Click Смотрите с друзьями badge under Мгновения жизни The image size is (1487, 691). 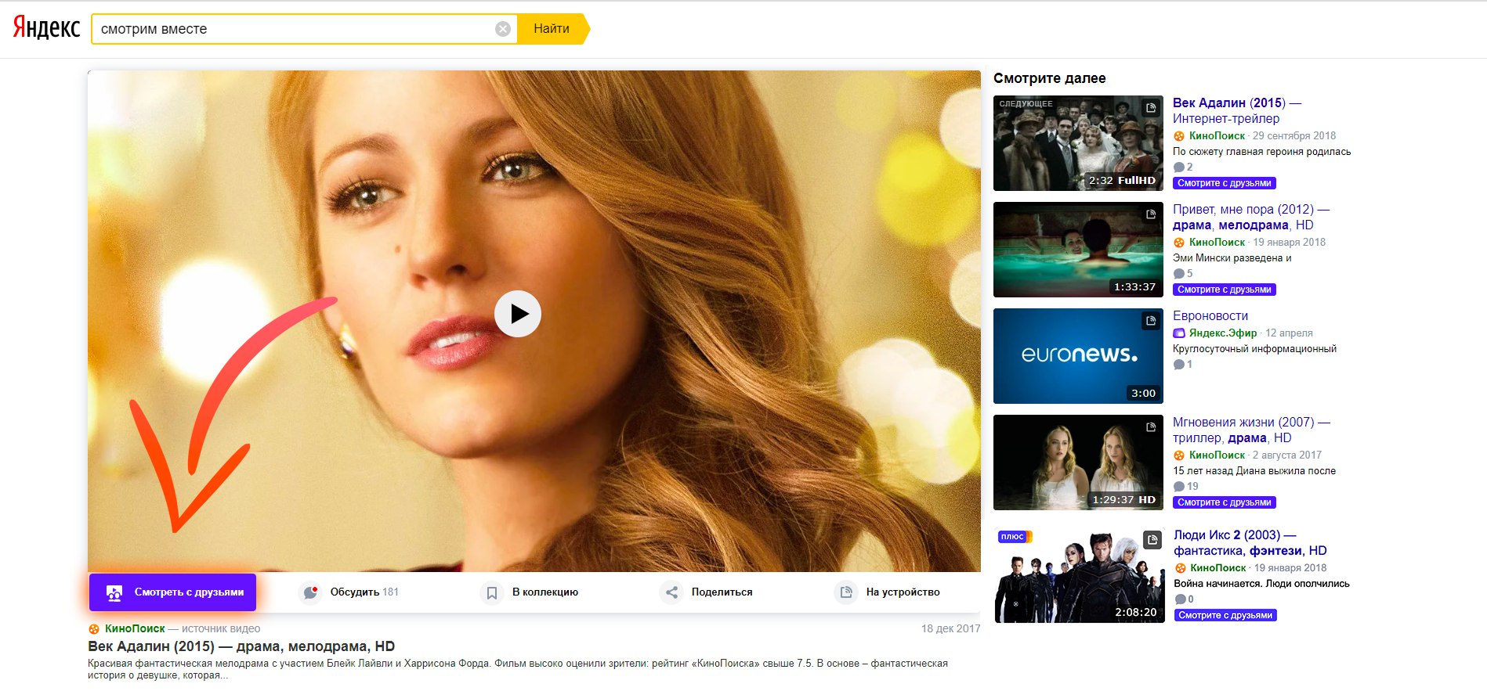click(x=1225, y=502)
